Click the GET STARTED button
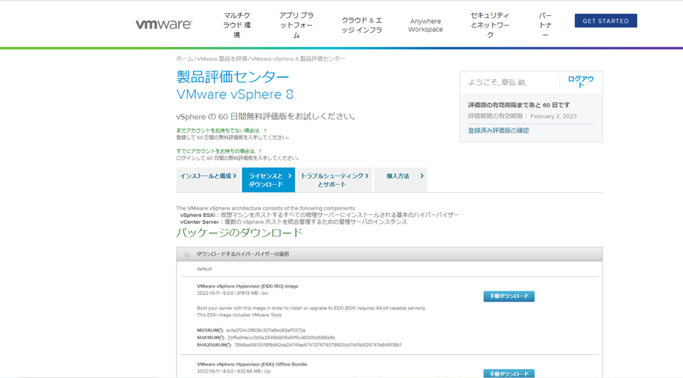 click(606, 21)
